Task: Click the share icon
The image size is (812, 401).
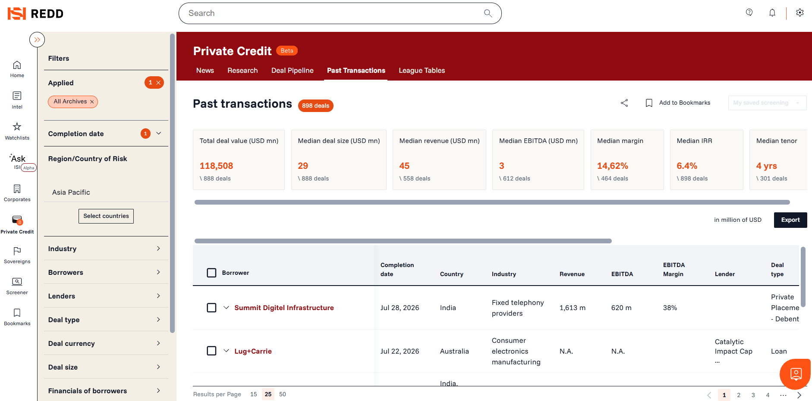Action: coord(624,103)
